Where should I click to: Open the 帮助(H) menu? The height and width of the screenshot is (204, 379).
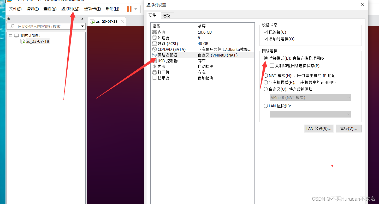[x=112, y=9]
